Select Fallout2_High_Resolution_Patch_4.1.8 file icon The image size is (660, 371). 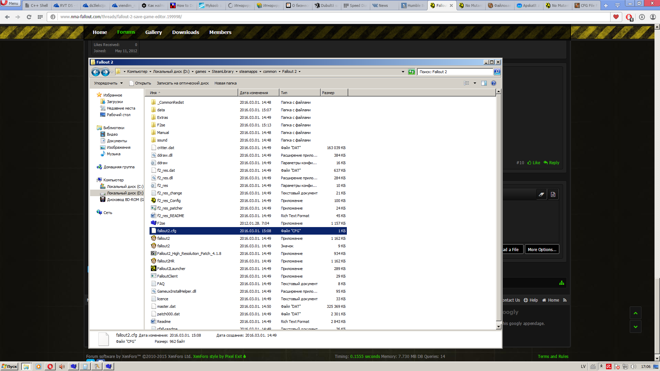tap(154, 254)
